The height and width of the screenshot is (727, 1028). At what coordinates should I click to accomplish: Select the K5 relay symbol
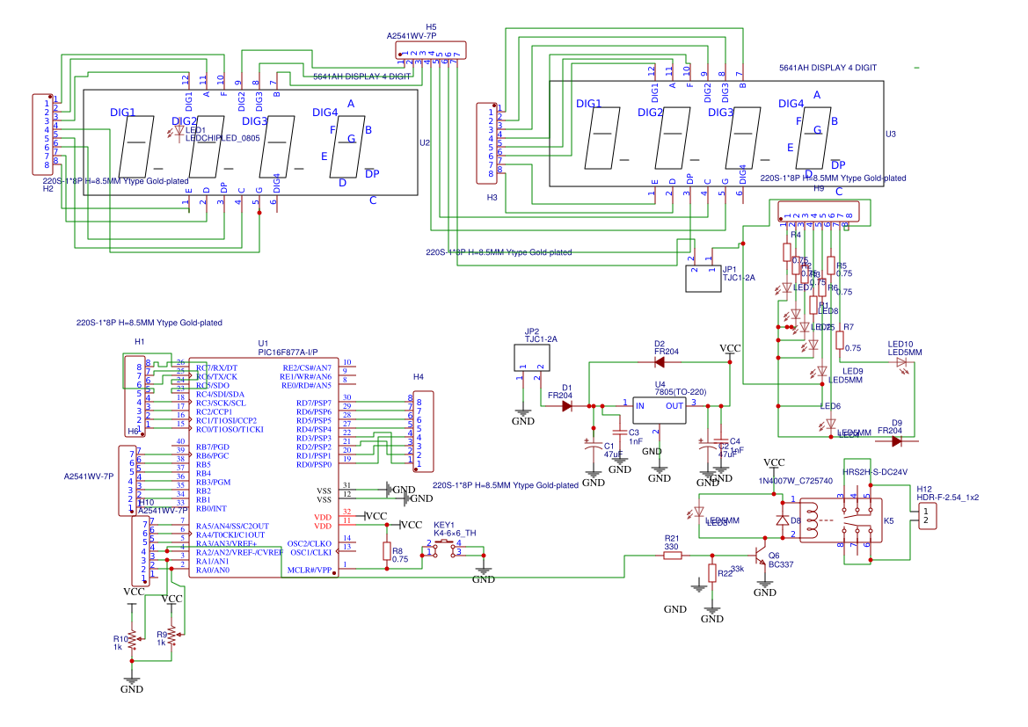tap(840, 520)
